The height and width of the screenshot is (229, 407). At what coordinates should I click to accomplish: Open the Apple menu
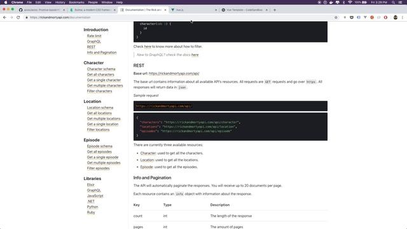point(6,3)
